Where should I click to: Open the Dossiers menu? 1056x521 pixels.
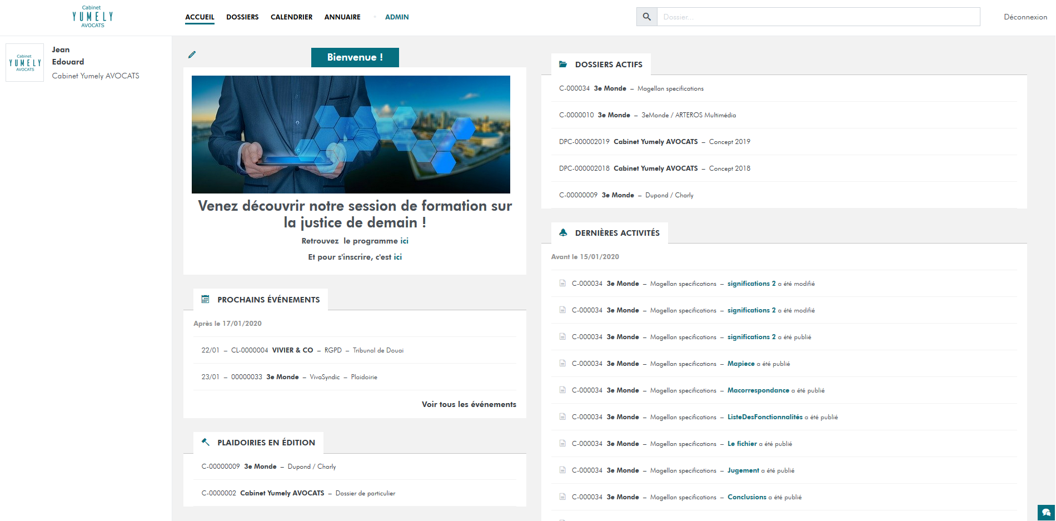242,17
